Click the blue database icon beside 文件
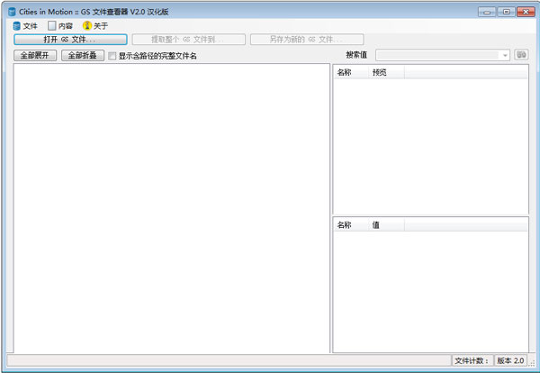The width and height of the screenshot is (540, 373). (16, 26)
